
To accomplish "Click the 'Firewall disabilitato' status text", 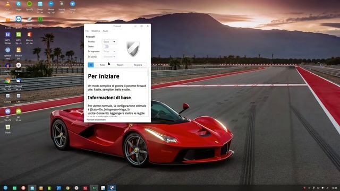I will pyautogui.click(x=96, y=119).
